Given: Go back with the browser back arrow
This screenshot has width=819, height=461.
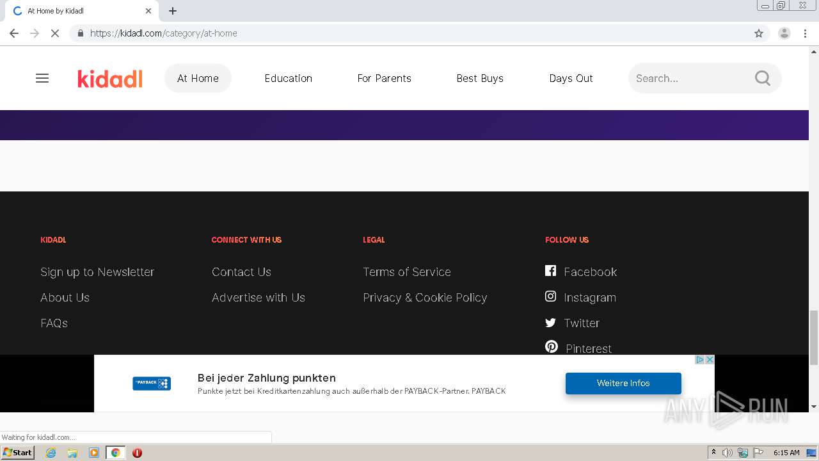Looking at the screenshot, I should pyautogui.click(x=14, y=33).
